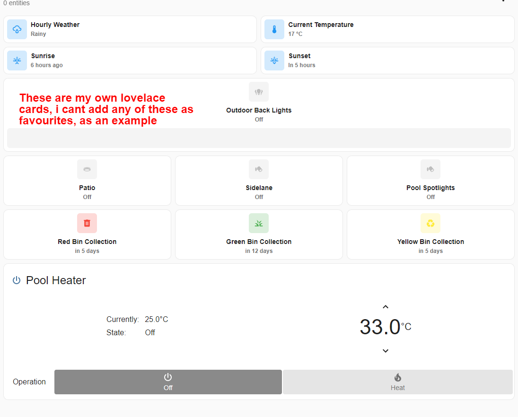Click the Outdoor Back Lights label
Image resolution: width=518 pixels, height=417 pixels.
(259, 110)
